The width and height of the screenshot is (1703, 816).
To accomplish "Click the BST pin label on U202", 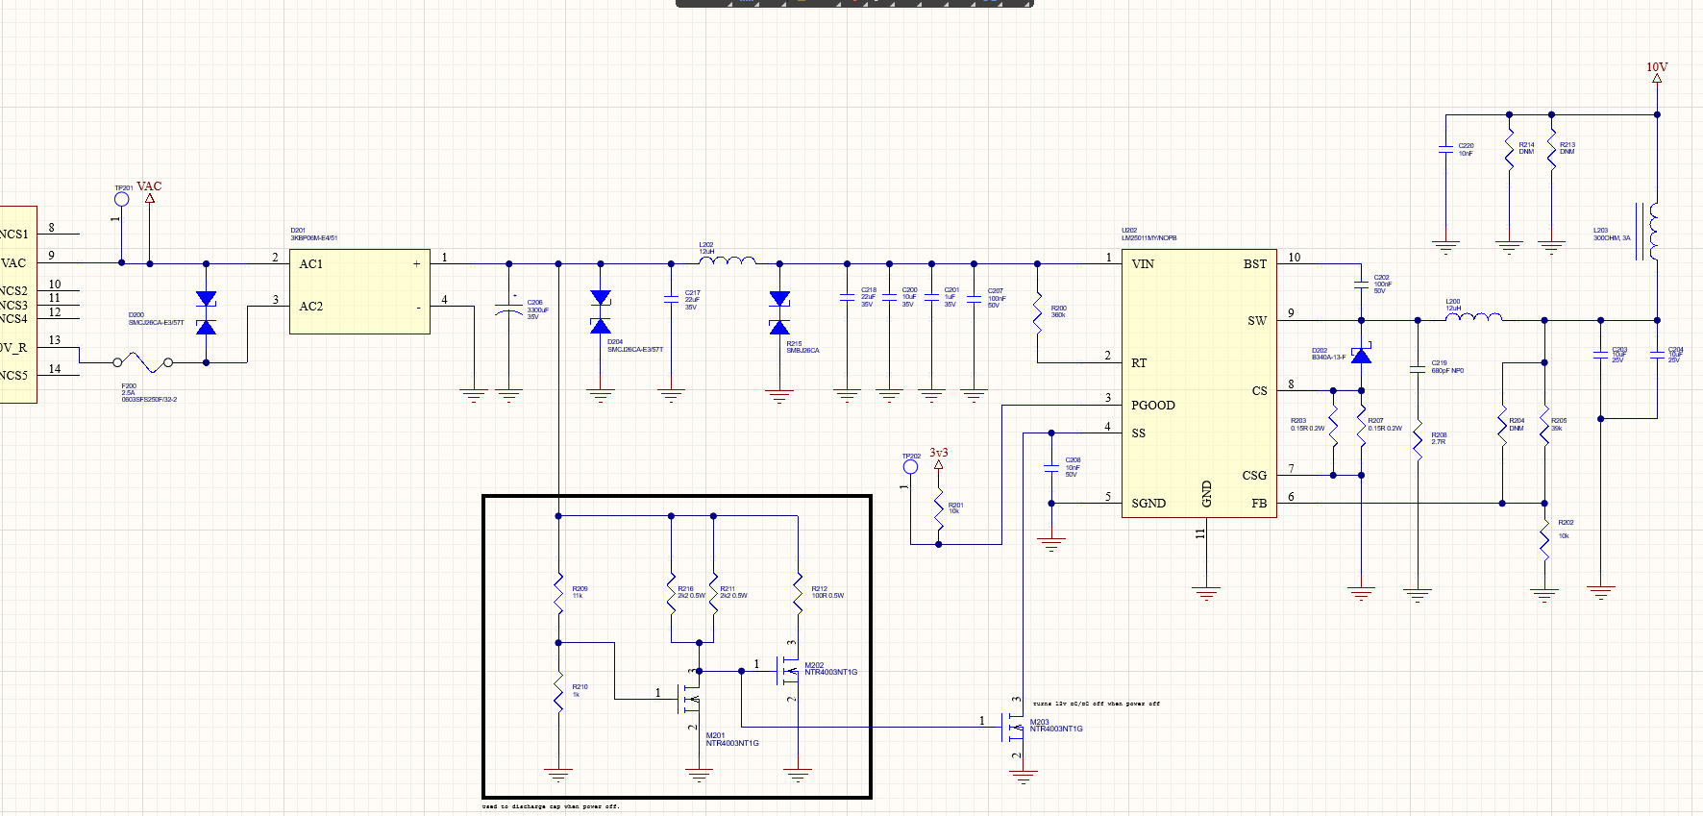I will pyautogui.click(x=1255, y=264).
